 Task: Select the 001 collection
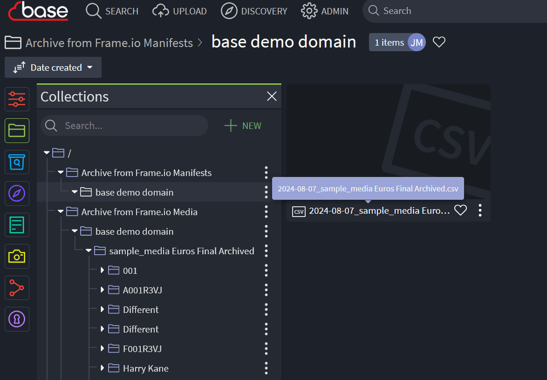(130, 271)
